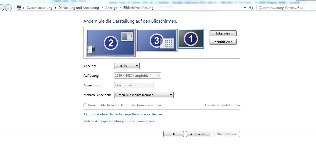Image resolution: width=316 pixels, height=167 pixels.
Task: Open Text und weitere Elemente vergrößern link
Action: [123, 114]
